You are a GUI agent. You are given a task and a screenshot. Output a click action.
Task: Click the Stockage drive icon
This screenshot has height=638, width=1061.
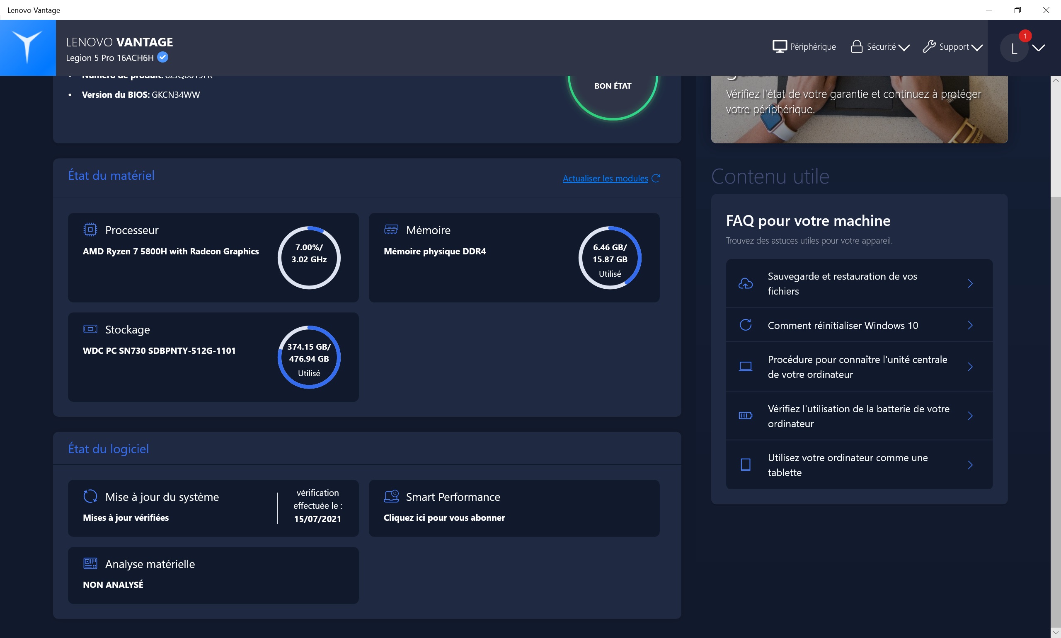tap(90, 329)
